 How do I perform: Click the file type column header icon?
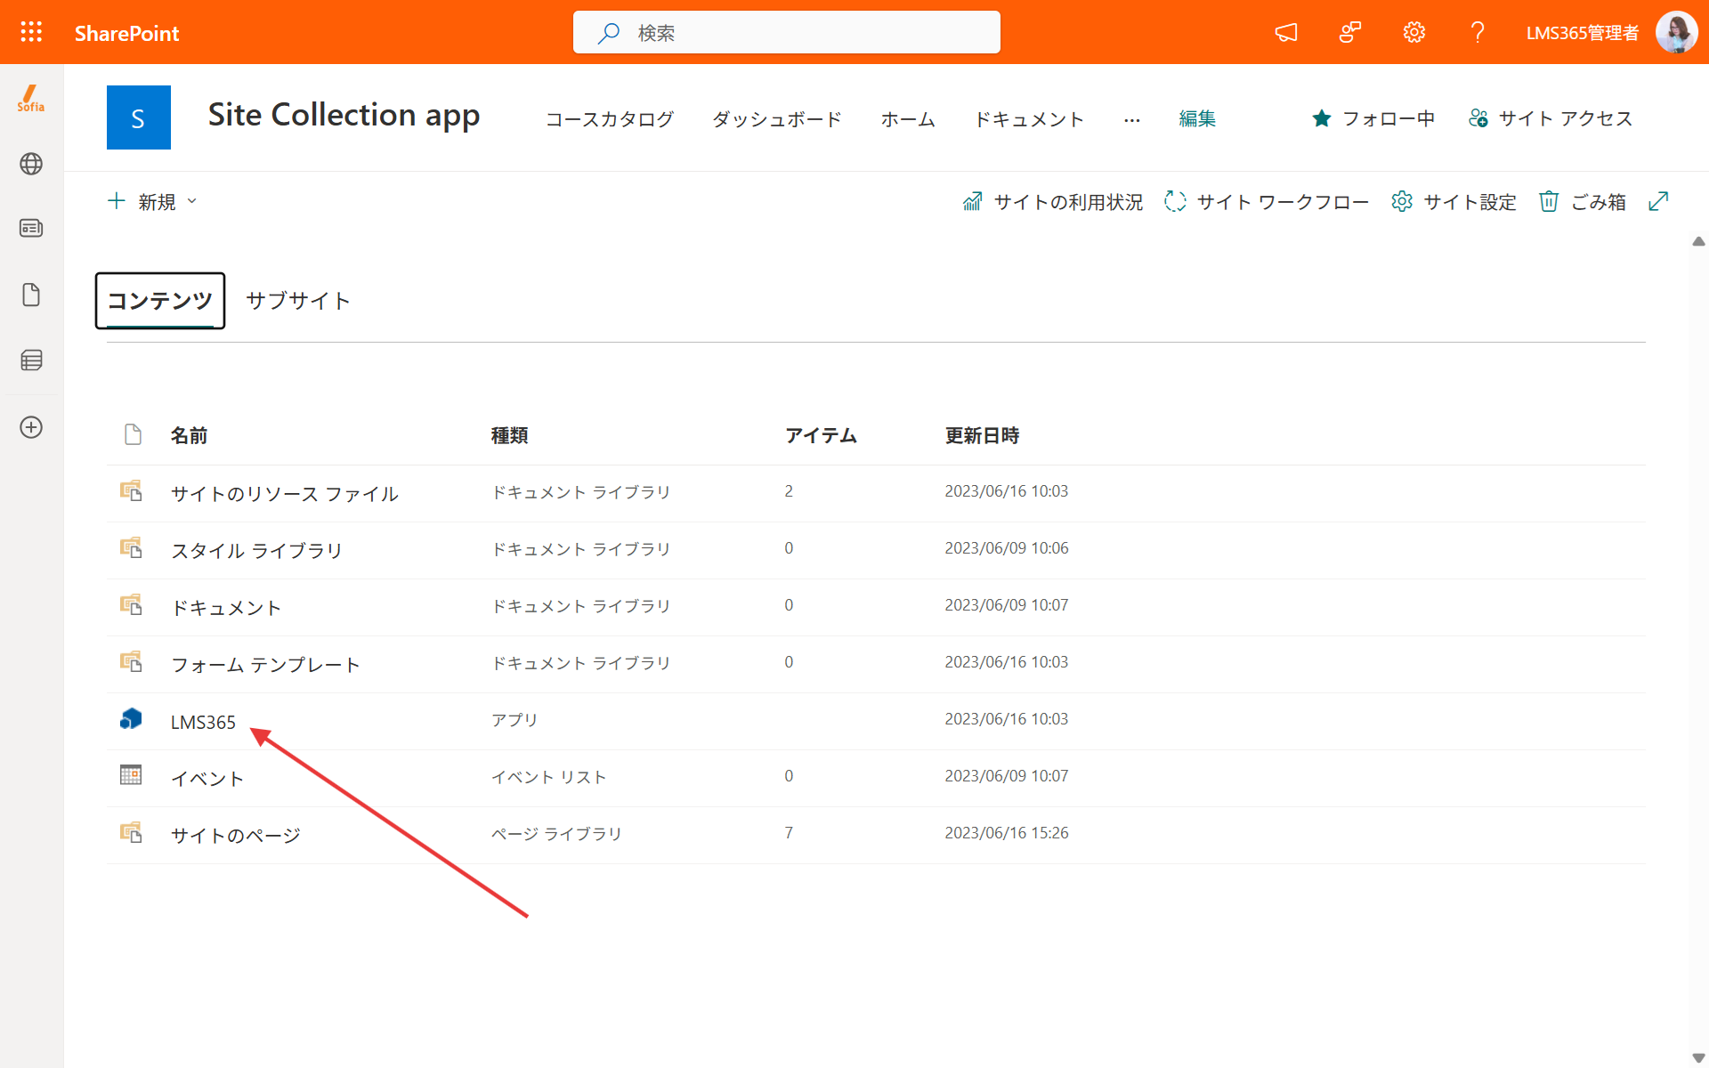coord(133,434)
